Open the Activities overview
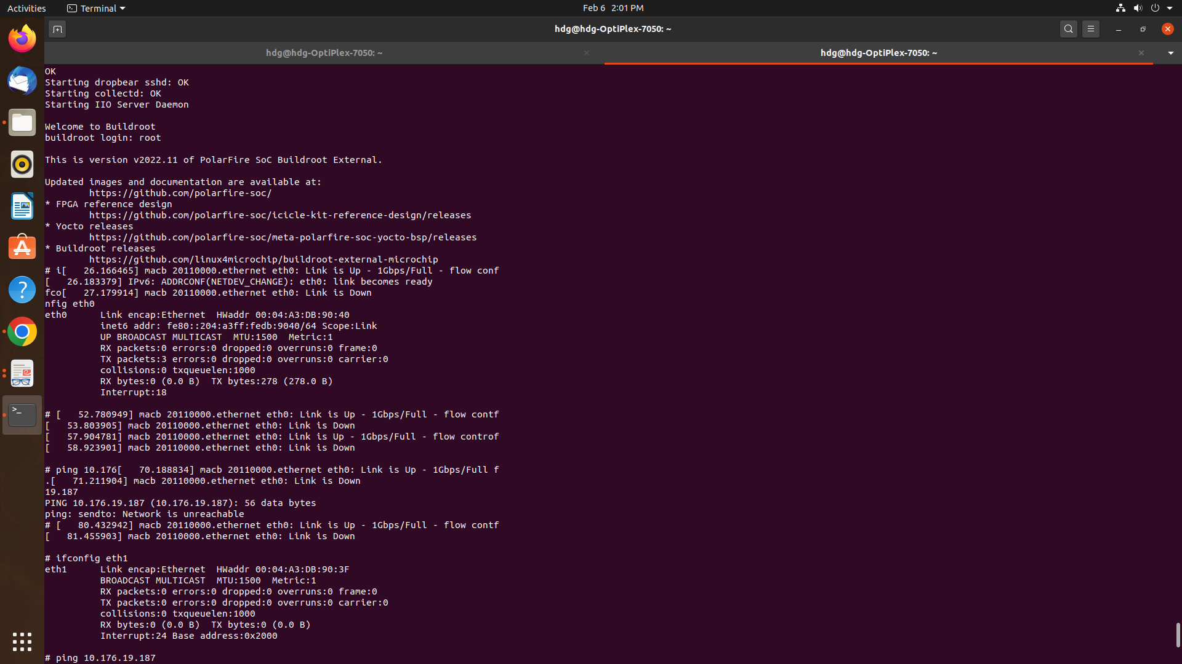Image resolution: width=1182 pixels, height=664 pixels. point(26,8)
